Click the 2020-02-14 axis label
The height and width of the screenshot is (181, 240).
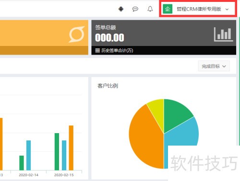point(29,175)
